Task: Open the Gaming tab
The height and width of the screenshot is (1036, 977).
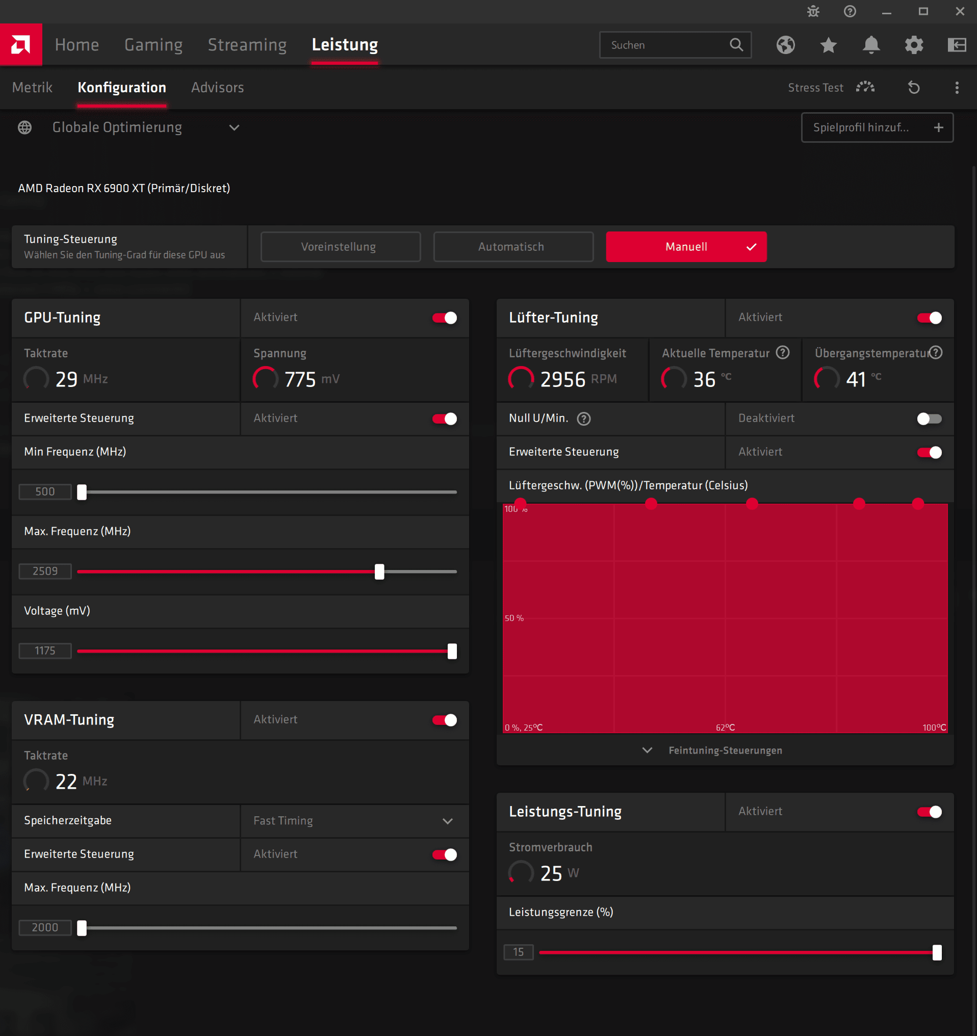Action: click(153, 45)
